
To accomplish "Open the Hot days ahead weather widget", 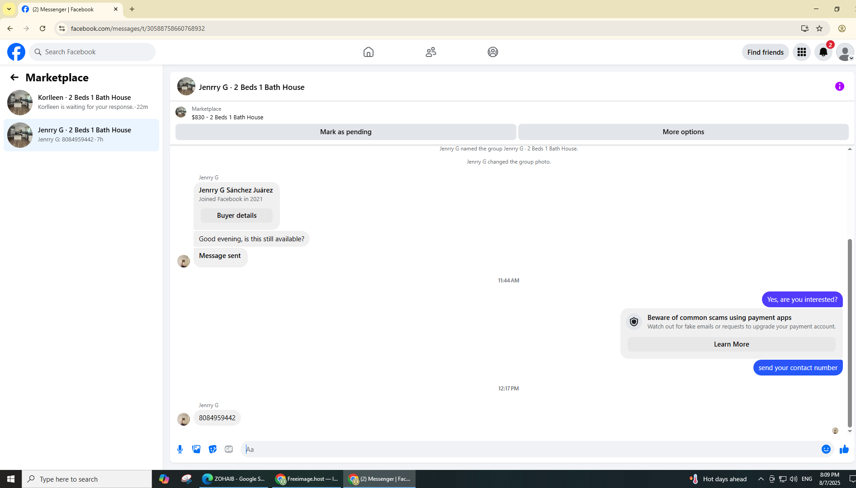I will pos(718,479).
